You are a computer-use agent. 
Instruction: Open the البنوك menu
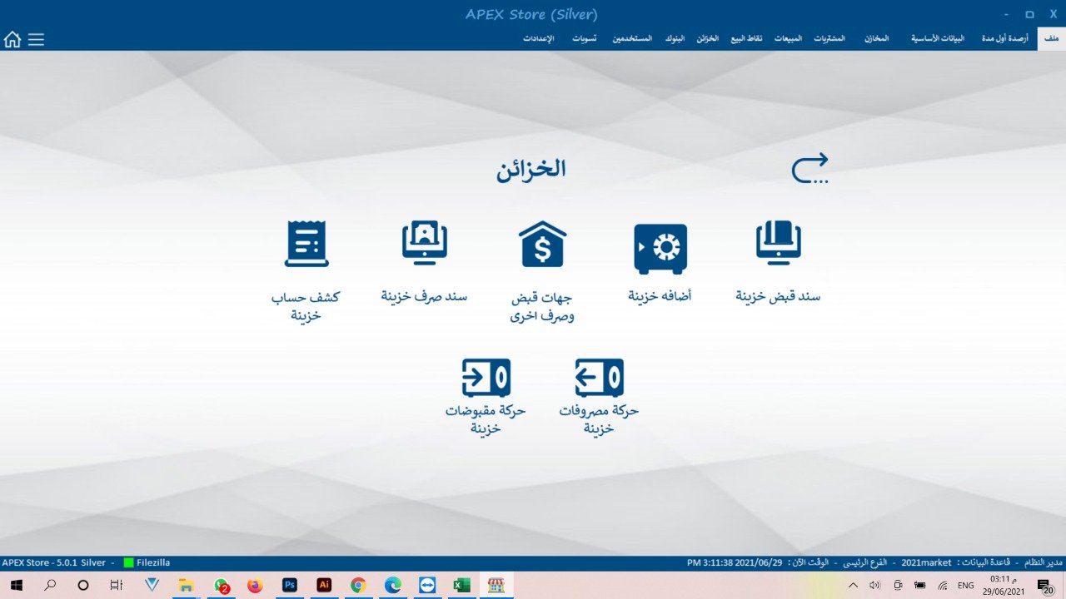click(x=675, y=39)
